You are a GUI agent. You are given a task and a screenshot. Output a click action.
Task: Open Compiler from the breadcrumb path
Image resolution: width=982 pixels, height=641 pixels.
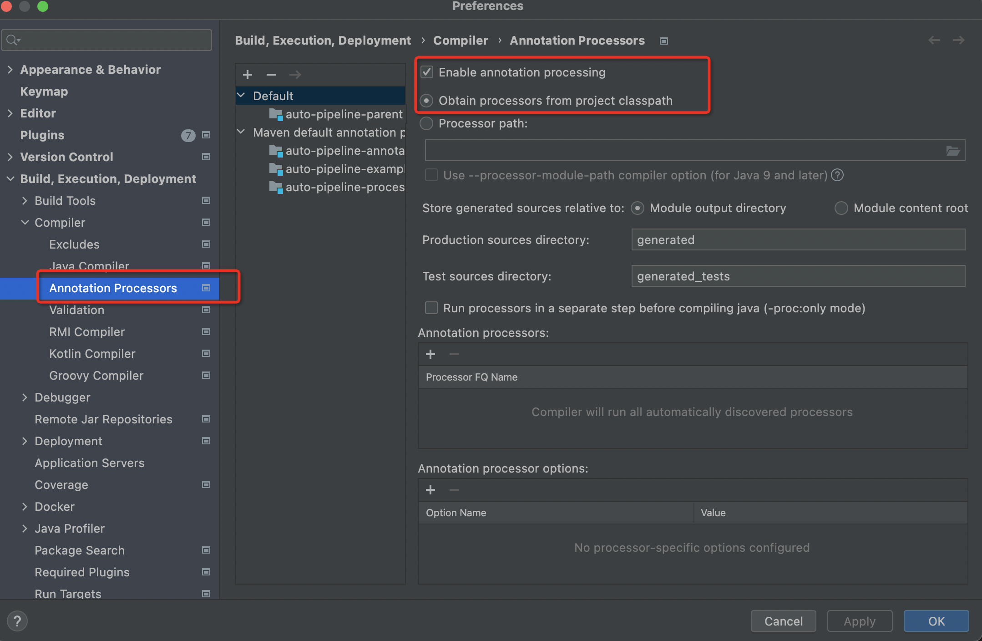(460, 40)
